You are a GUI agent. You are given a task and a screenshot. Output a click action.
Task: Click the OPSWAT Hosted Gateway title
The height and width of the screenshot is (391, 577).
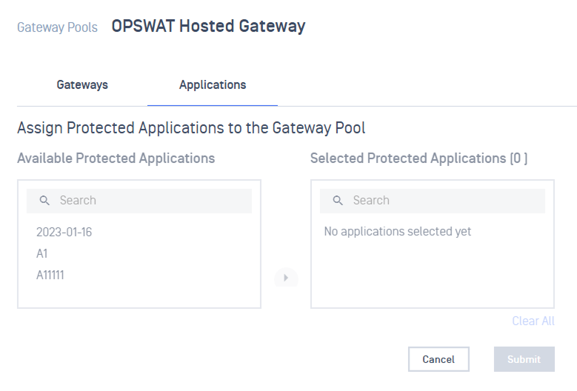[x=208, y=26]
